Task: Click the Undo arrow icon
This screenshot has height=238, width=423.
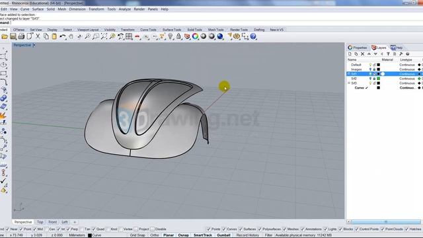Action: coord(63,36)
